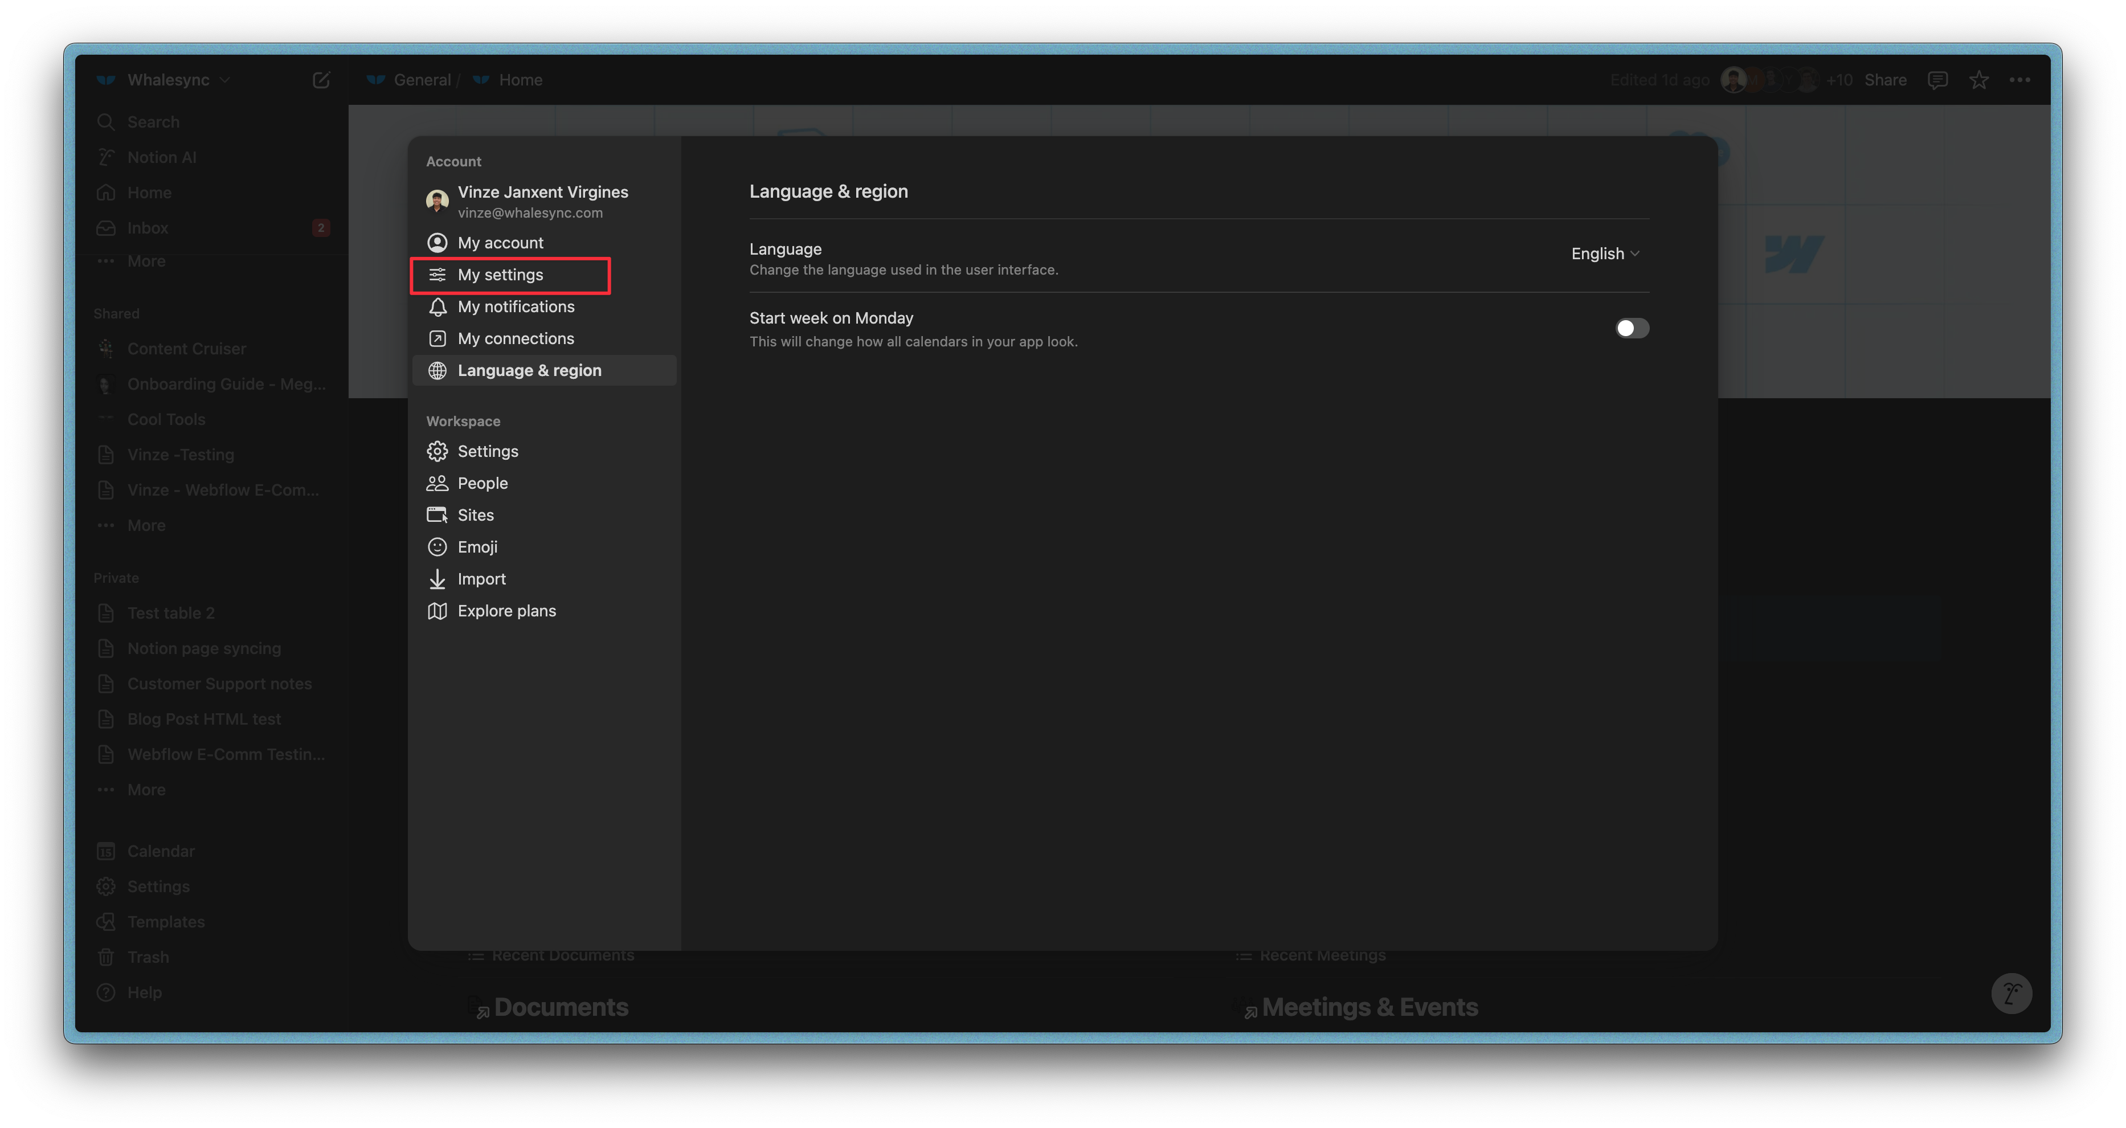
Task: Select My connections settings item
Action: click(x=515, y=339)
